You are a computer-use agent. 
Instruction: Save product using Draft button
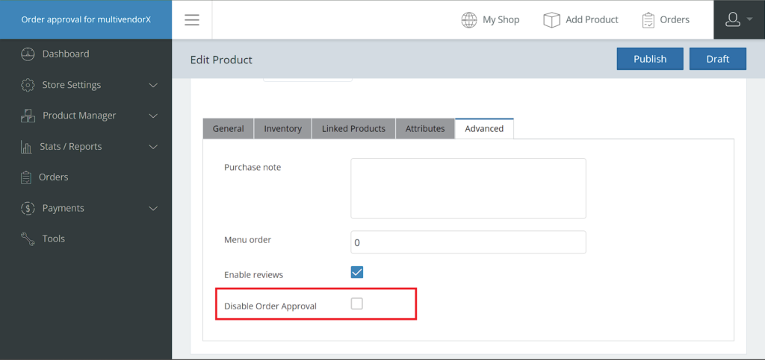click(718, 59)
